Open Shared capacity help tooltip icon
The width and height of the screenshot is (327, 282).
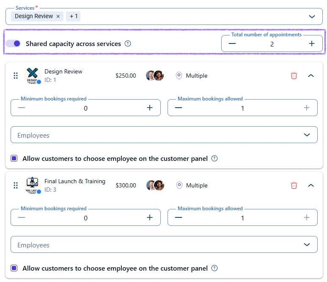(128, 43)
